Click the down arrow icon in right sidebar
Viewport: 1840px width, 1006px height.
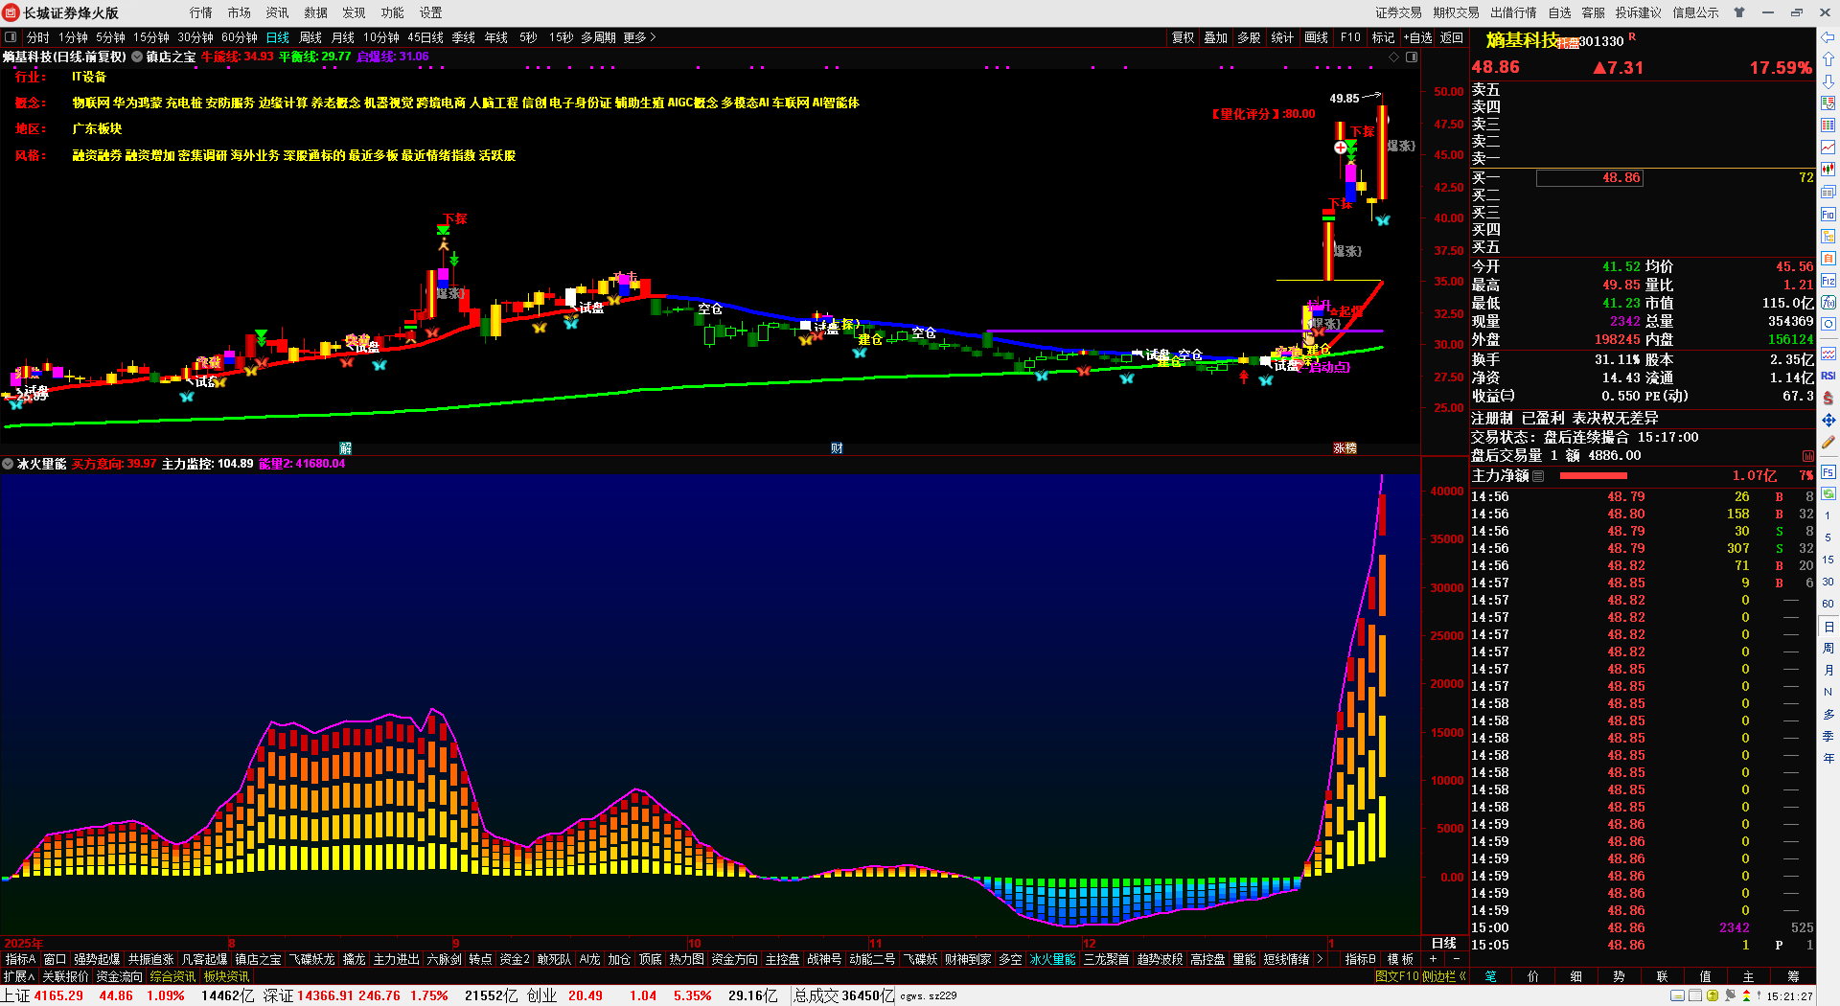tap(1828, 81)
